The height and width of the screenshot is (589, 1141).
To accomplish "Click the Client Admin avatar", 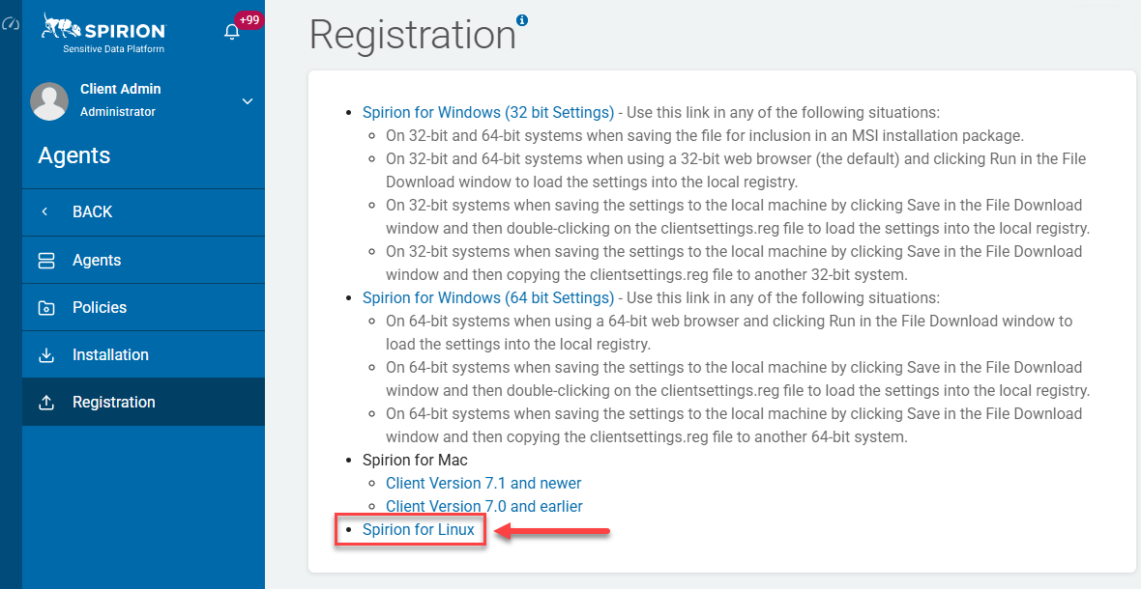I will pos(49,100).
